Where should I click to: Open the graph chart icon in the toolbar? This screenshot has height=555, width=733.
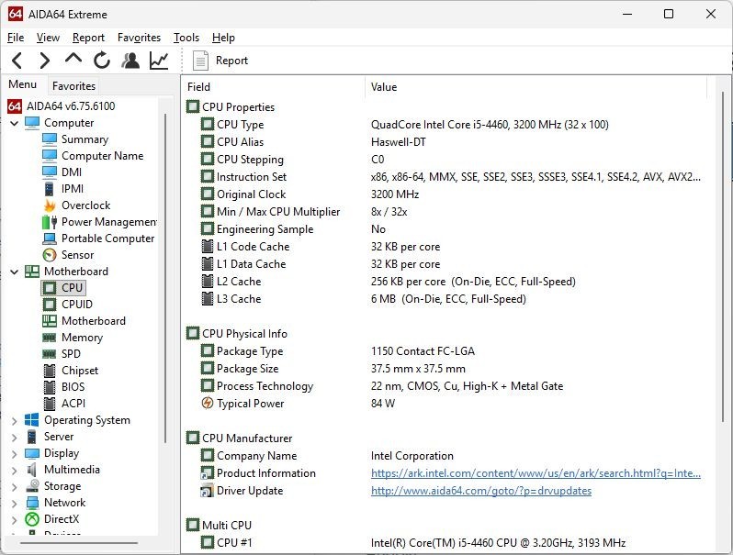click(159, 61)
